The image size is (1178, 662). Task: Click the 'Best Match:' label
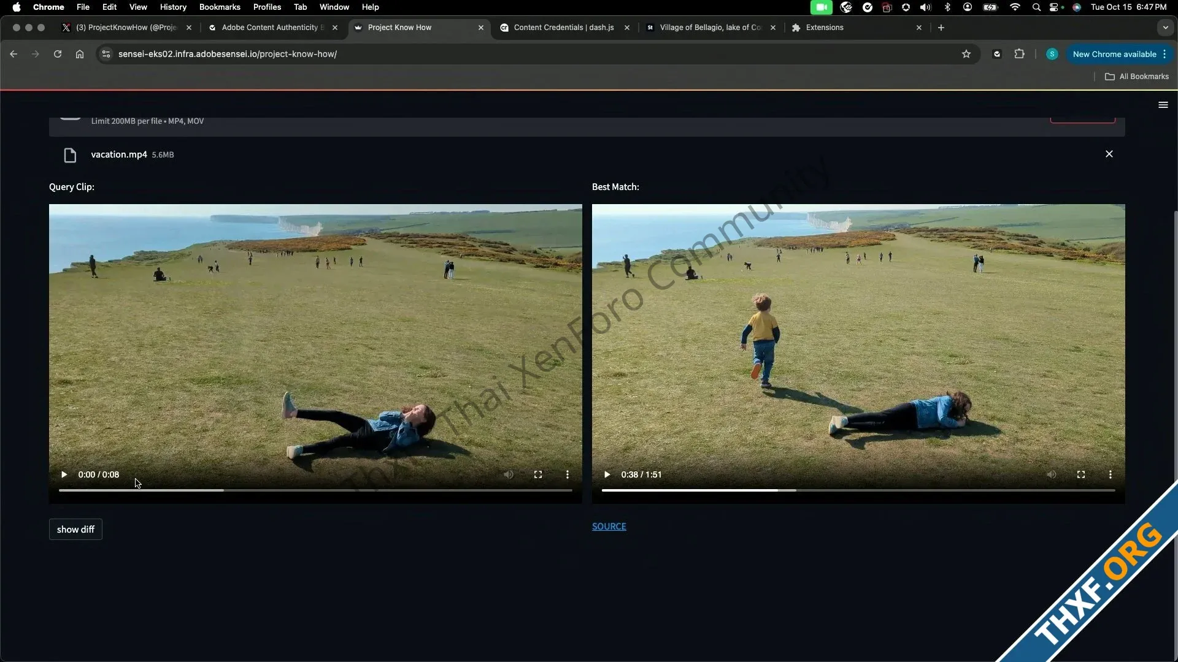[615, 187]
